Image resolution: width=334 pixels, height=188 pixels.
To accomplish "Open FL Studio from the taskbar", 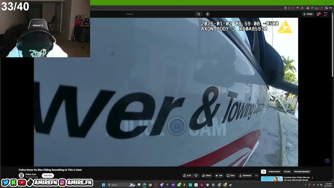I will [184, 185].
